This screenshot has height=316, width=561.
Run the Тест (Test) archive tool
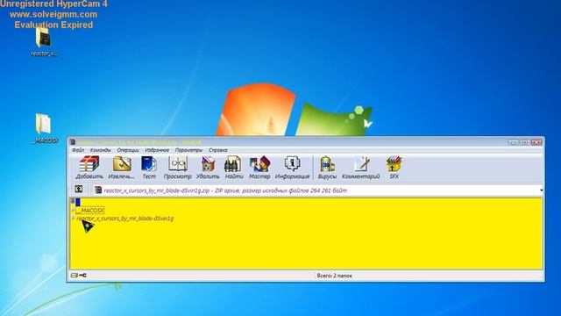click(149, 168)
